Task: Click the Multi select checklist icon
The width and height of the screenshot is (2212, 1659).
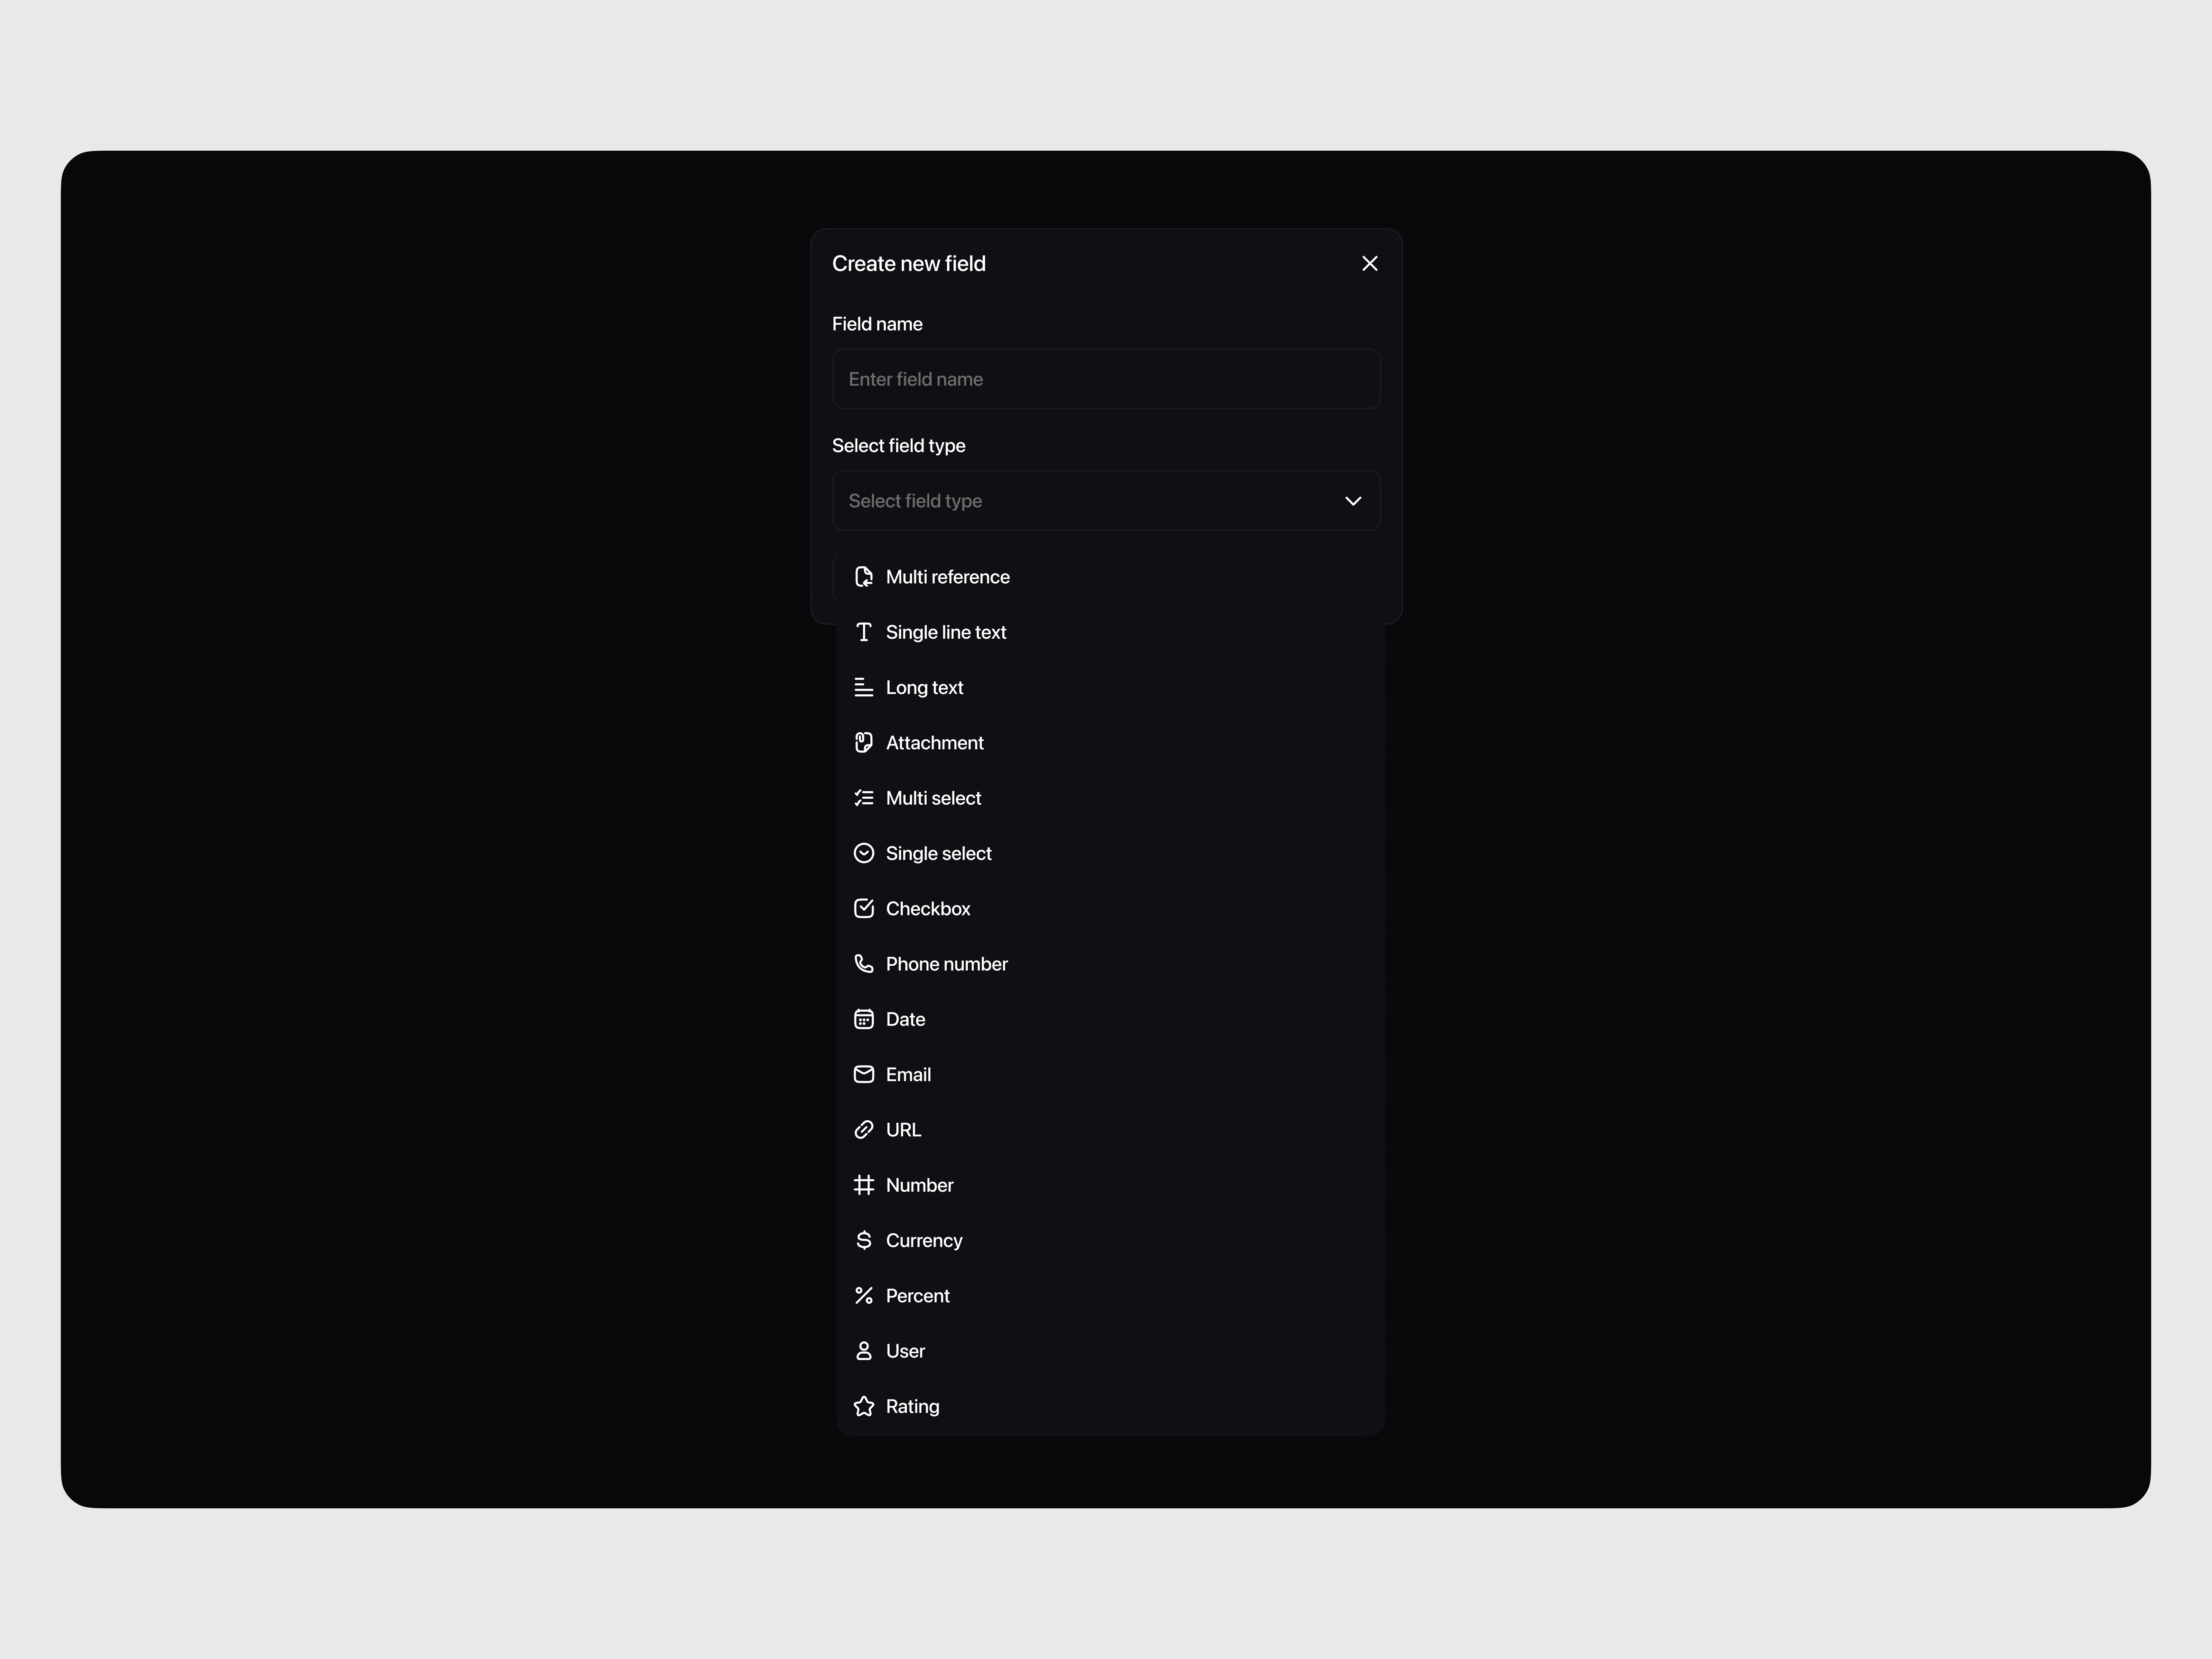Action: [x=864, y=798]
